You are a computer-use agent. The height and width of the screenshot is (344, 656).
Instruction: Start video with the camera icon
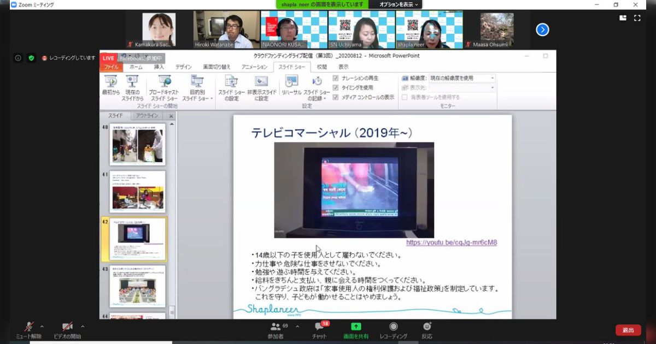coord(67,327)
